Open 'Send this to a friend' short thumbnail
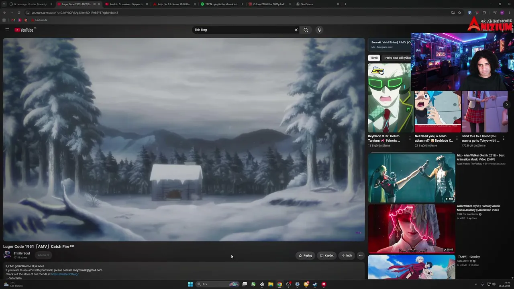The height and width of the screenshot is (289, 514). pyautogui.click(x=485, y=112)
